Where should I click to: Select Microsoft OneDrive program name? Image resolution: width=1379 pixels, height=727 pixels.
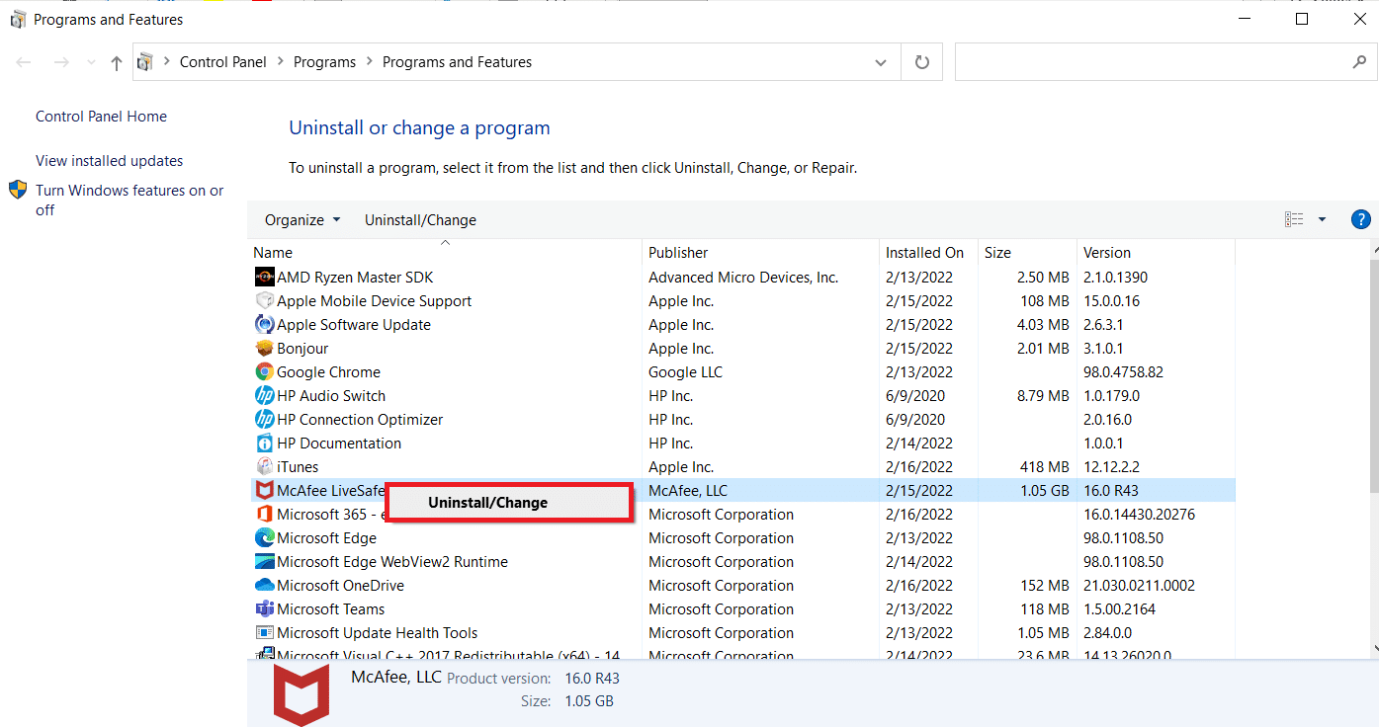click(340, 586)
